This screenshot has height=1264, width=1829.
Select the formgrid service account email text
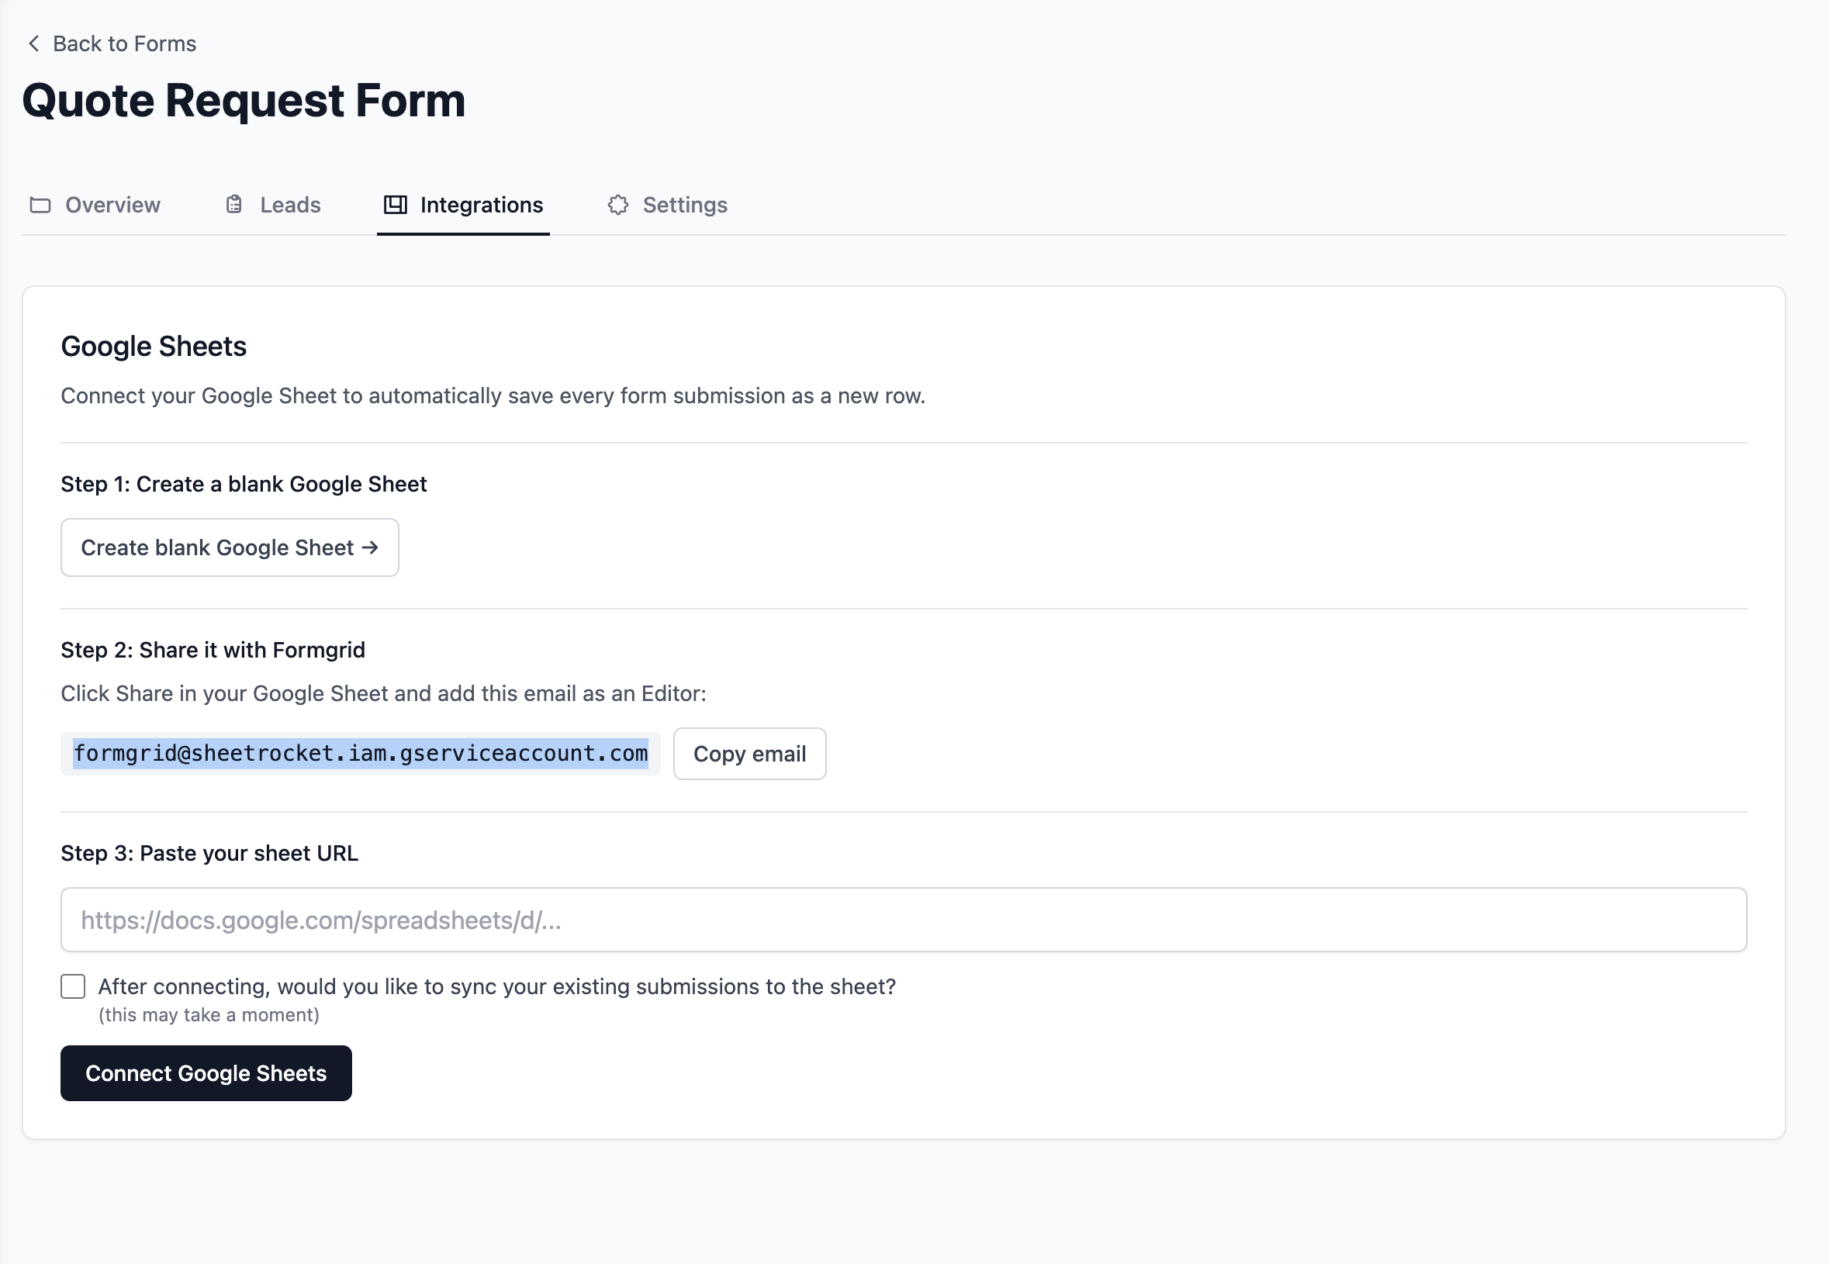pyautogui.click(x=361, y=753)
